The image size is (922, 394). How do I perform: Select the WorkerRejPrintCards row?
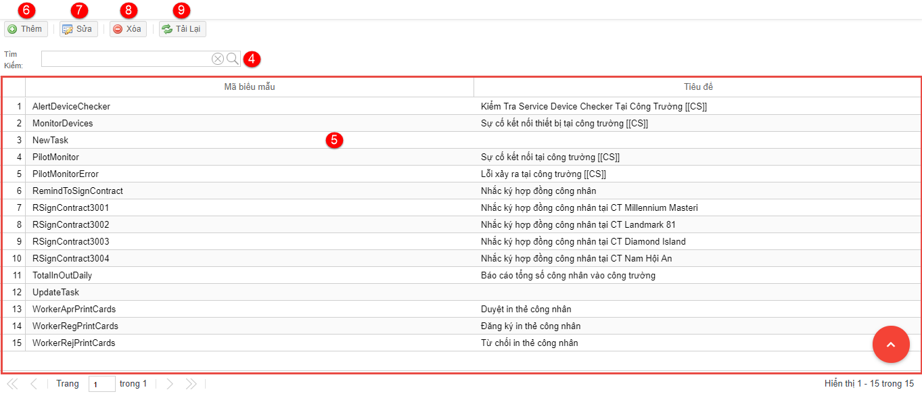74,343
